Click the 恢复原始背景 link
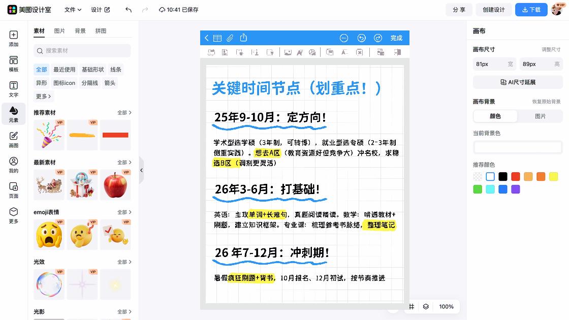 (546, 102)
